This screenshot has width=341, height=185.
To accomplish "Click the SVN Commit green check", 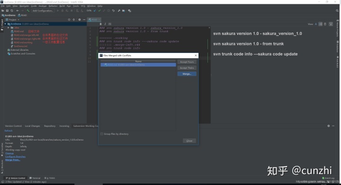I will (99, 10).
